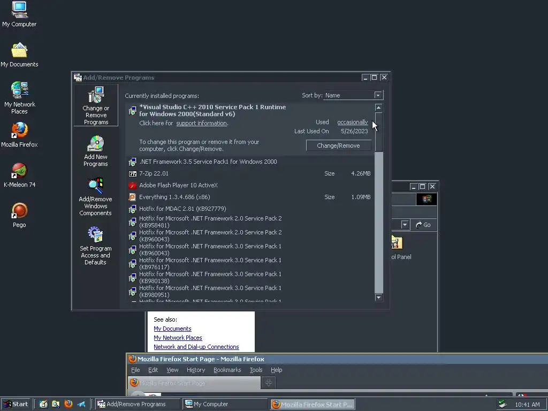Select Hotfix for MDAC 2.81 (KB927779) entry
The height and width of the screenshot is (411, 548).
click(250, 209)
